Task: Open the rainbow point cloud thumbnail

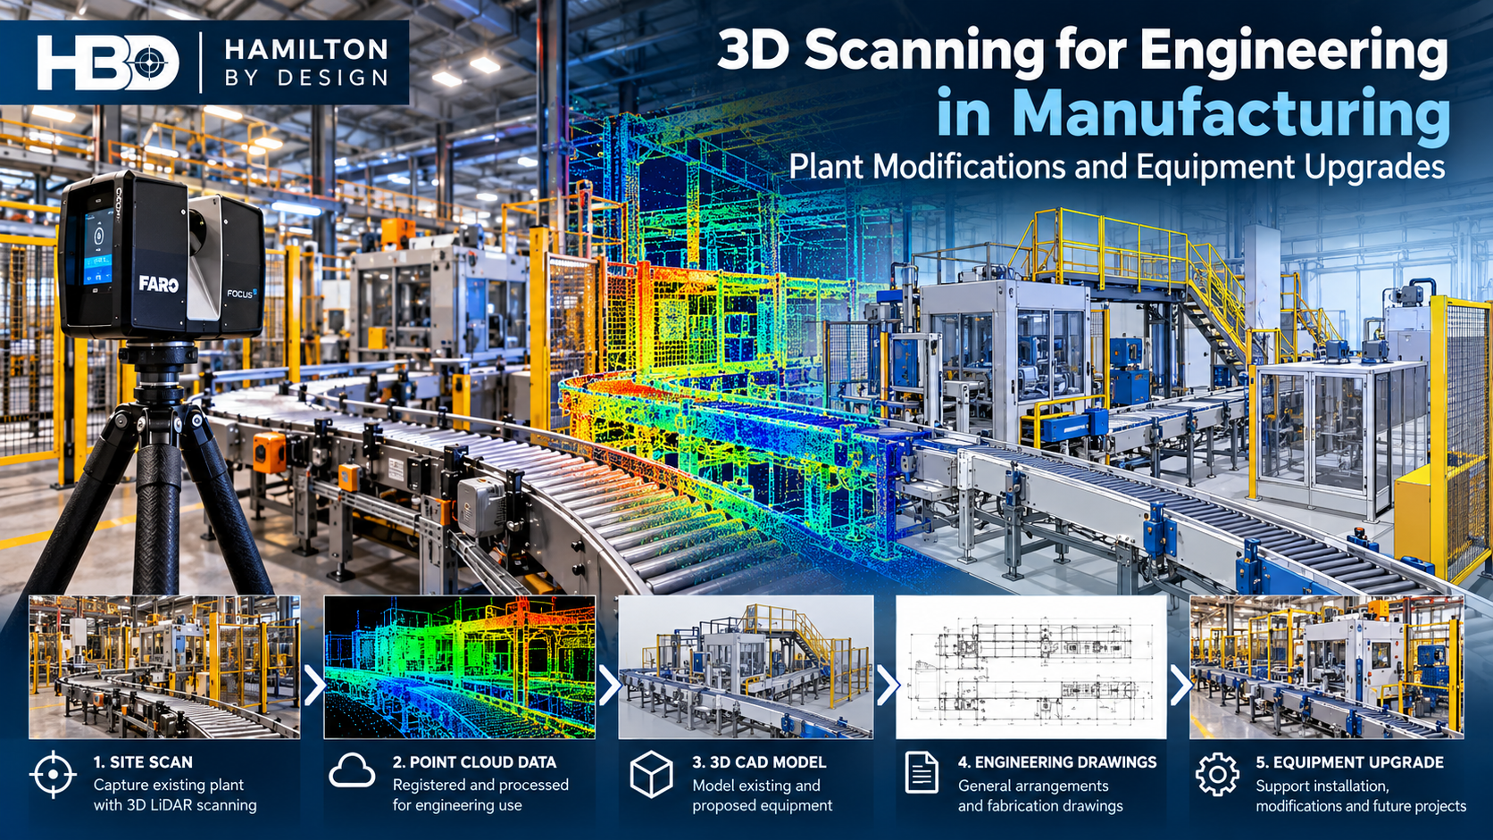Action: [459, 667]
